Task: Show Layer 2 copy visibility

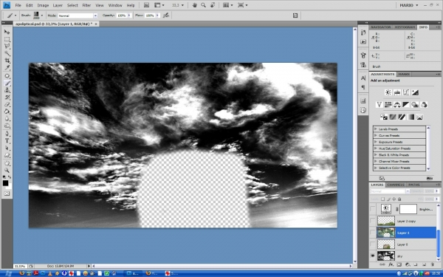Action: (373, 221)
